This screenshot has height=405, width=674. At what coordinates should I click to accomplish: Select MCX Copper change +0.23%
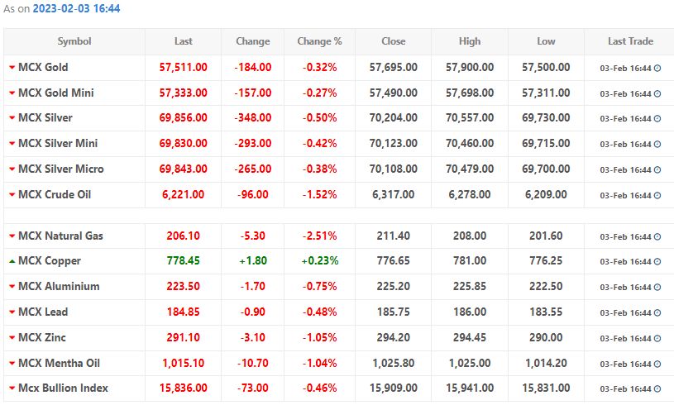point(319,260)
